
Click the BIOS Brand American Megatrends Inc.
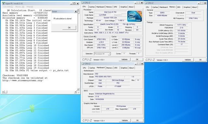(x=118, y=94)
